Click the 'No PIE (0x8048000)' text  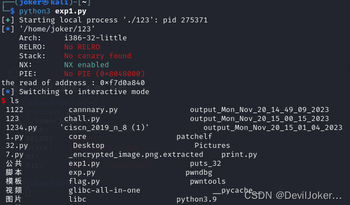click(x=104, y=74)
